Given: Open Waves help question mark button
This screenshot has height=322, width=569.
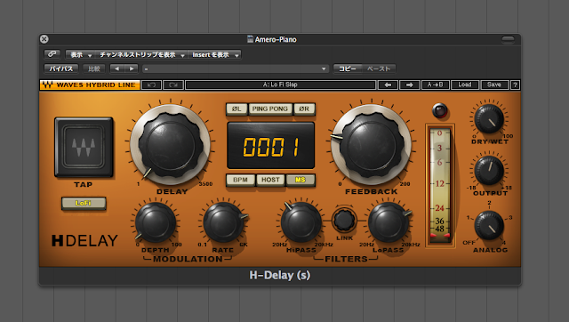Looking at the screenshot, I should point(515,85).
